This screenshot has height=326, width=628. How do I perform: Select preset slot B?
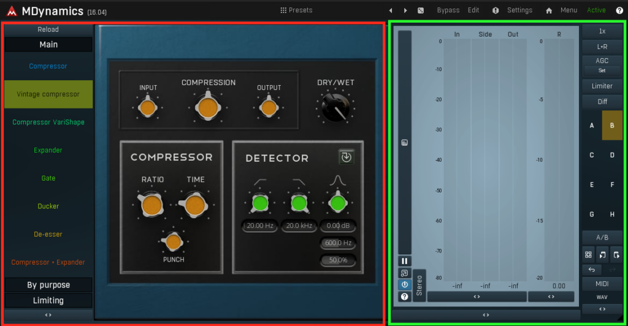tap(612, 125)
